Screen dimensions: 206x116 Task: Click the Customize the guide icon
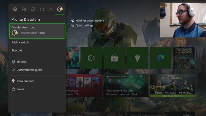13,70
